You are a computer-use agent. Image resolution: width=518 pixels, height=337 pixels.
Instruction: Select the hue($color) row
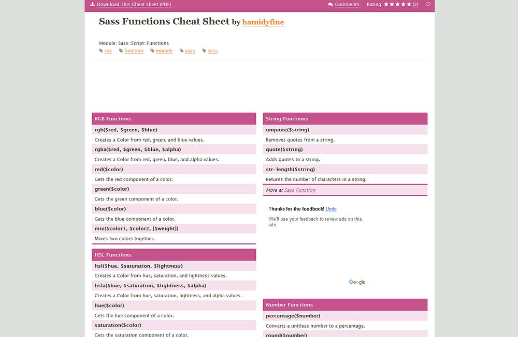click(174, 305)
